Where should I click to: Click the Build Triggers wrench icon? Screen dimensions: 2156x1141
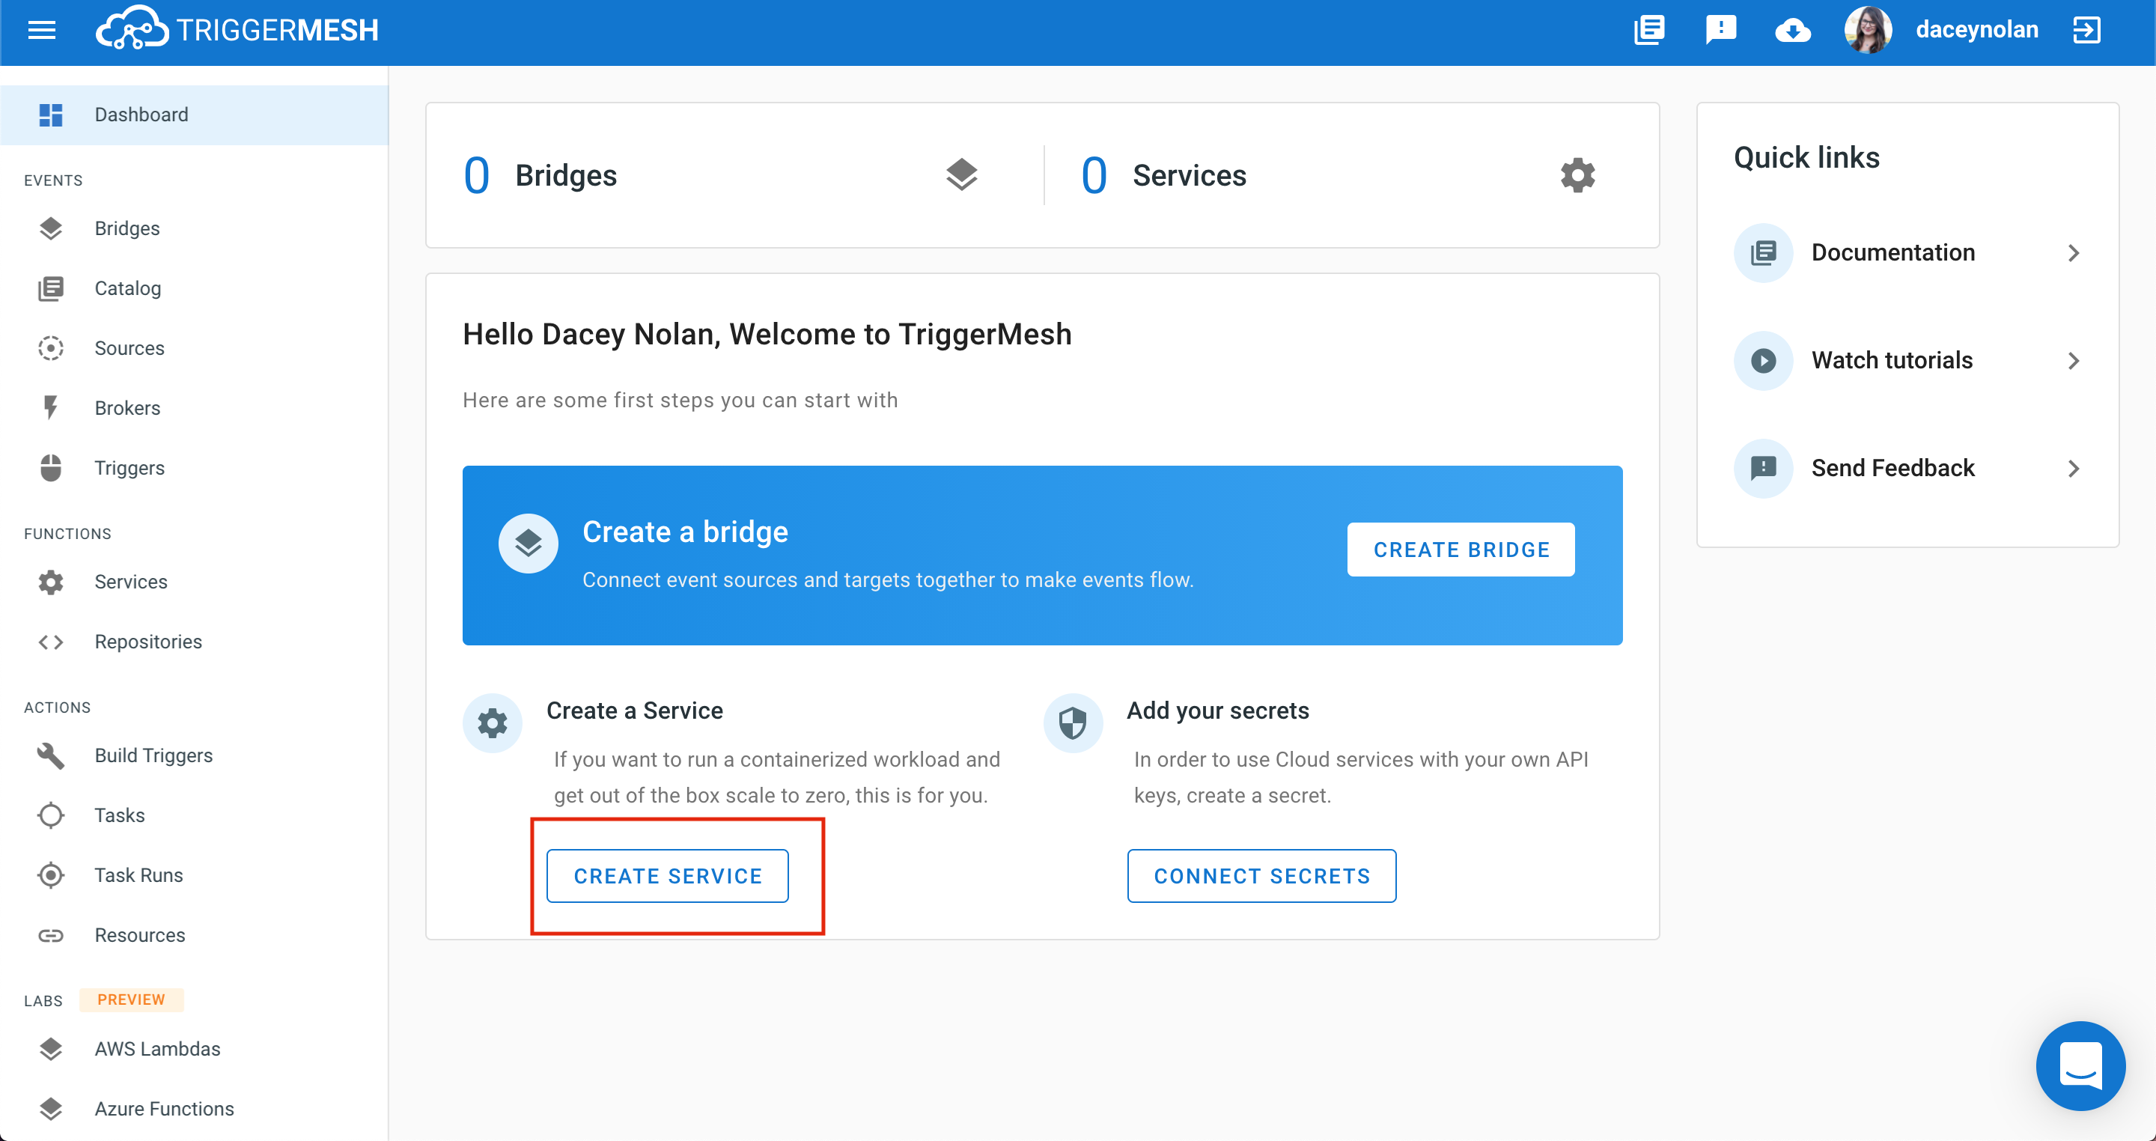tap(52, 756)
